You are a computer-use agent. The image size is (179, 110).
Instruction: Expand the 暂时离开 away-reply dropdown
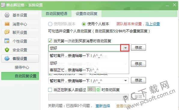[126, 81]
